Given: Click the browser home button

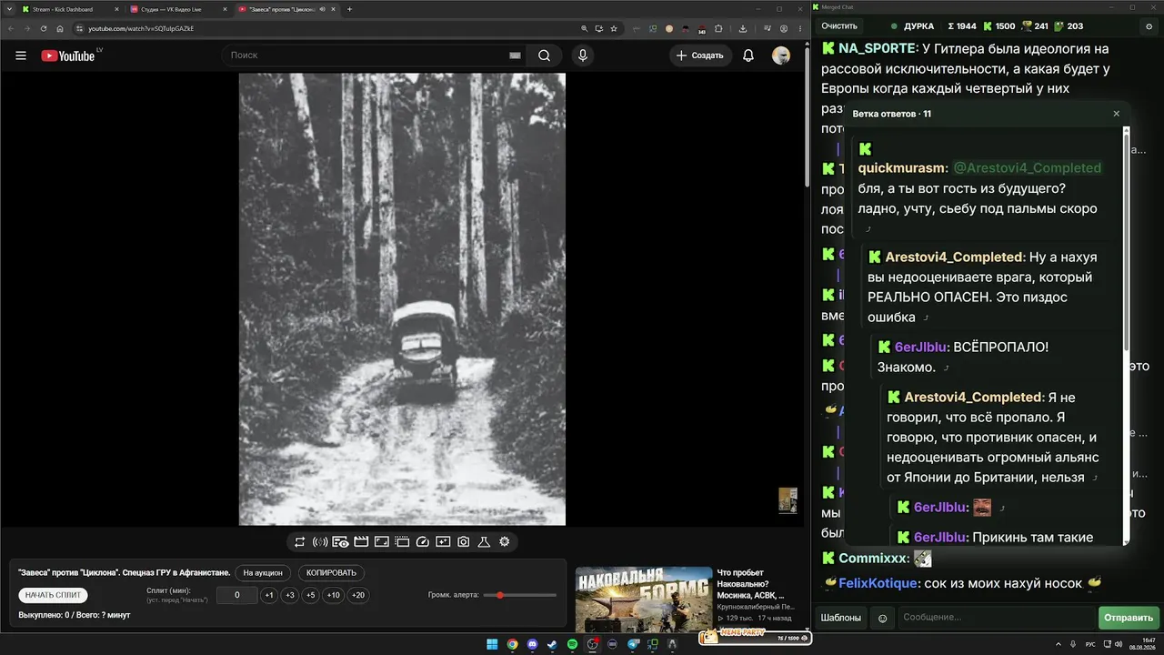Looking at the screenshot, I should [60, 28].
